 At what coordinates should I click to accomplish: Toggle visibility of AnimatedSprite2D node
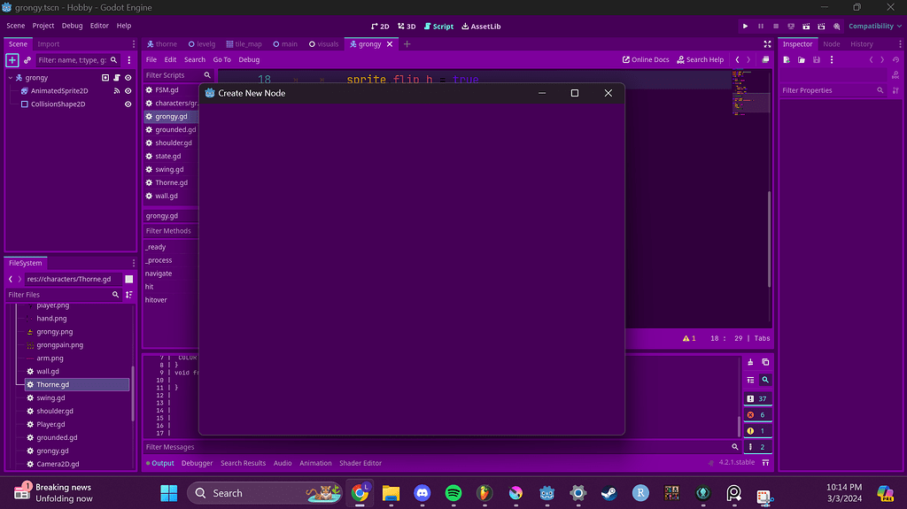(128, 91)
